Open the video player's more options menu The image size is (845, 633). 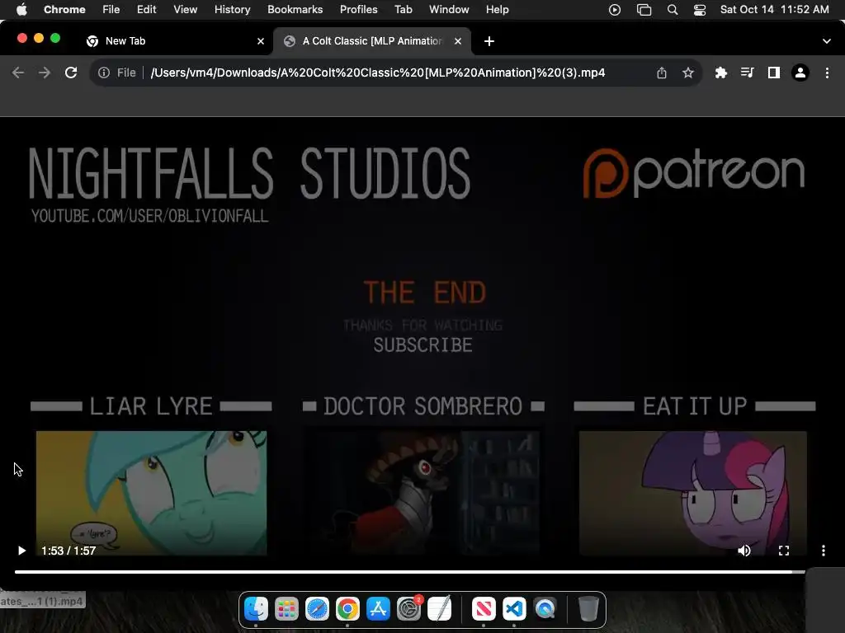click(x=823, y=551)
